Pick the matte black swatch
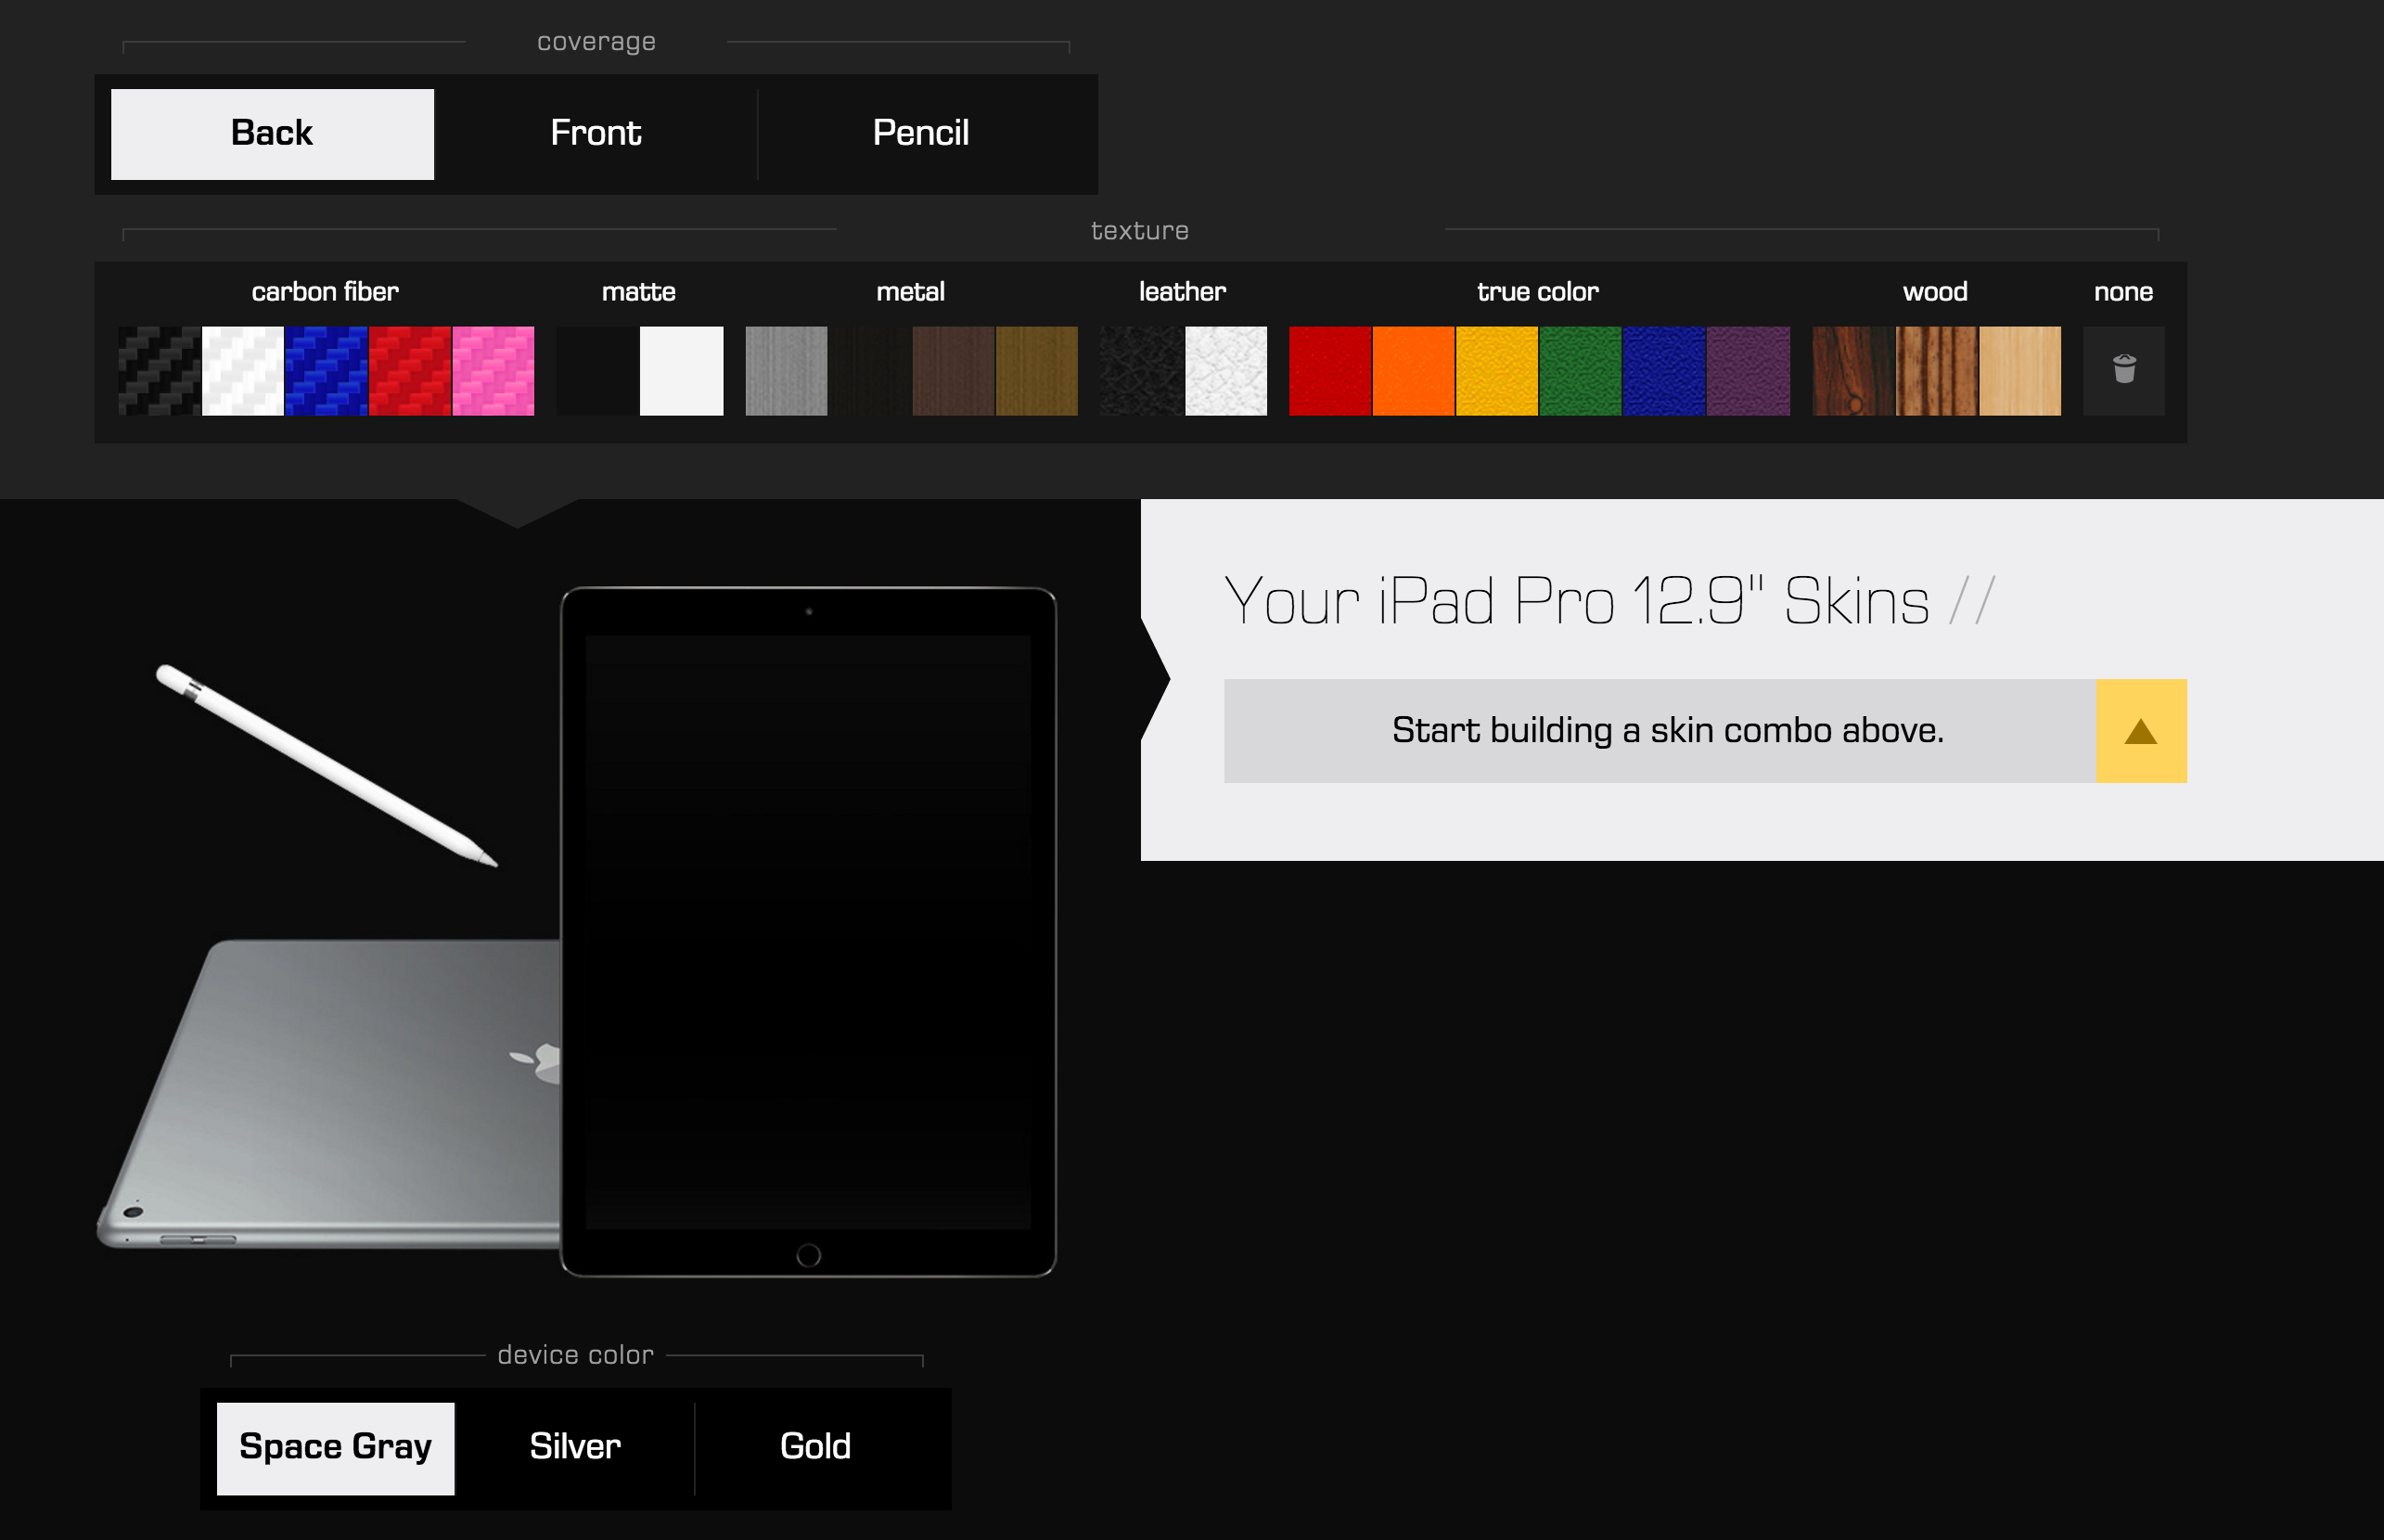The image size is (2384, 1540). click(x=598, y=371)
